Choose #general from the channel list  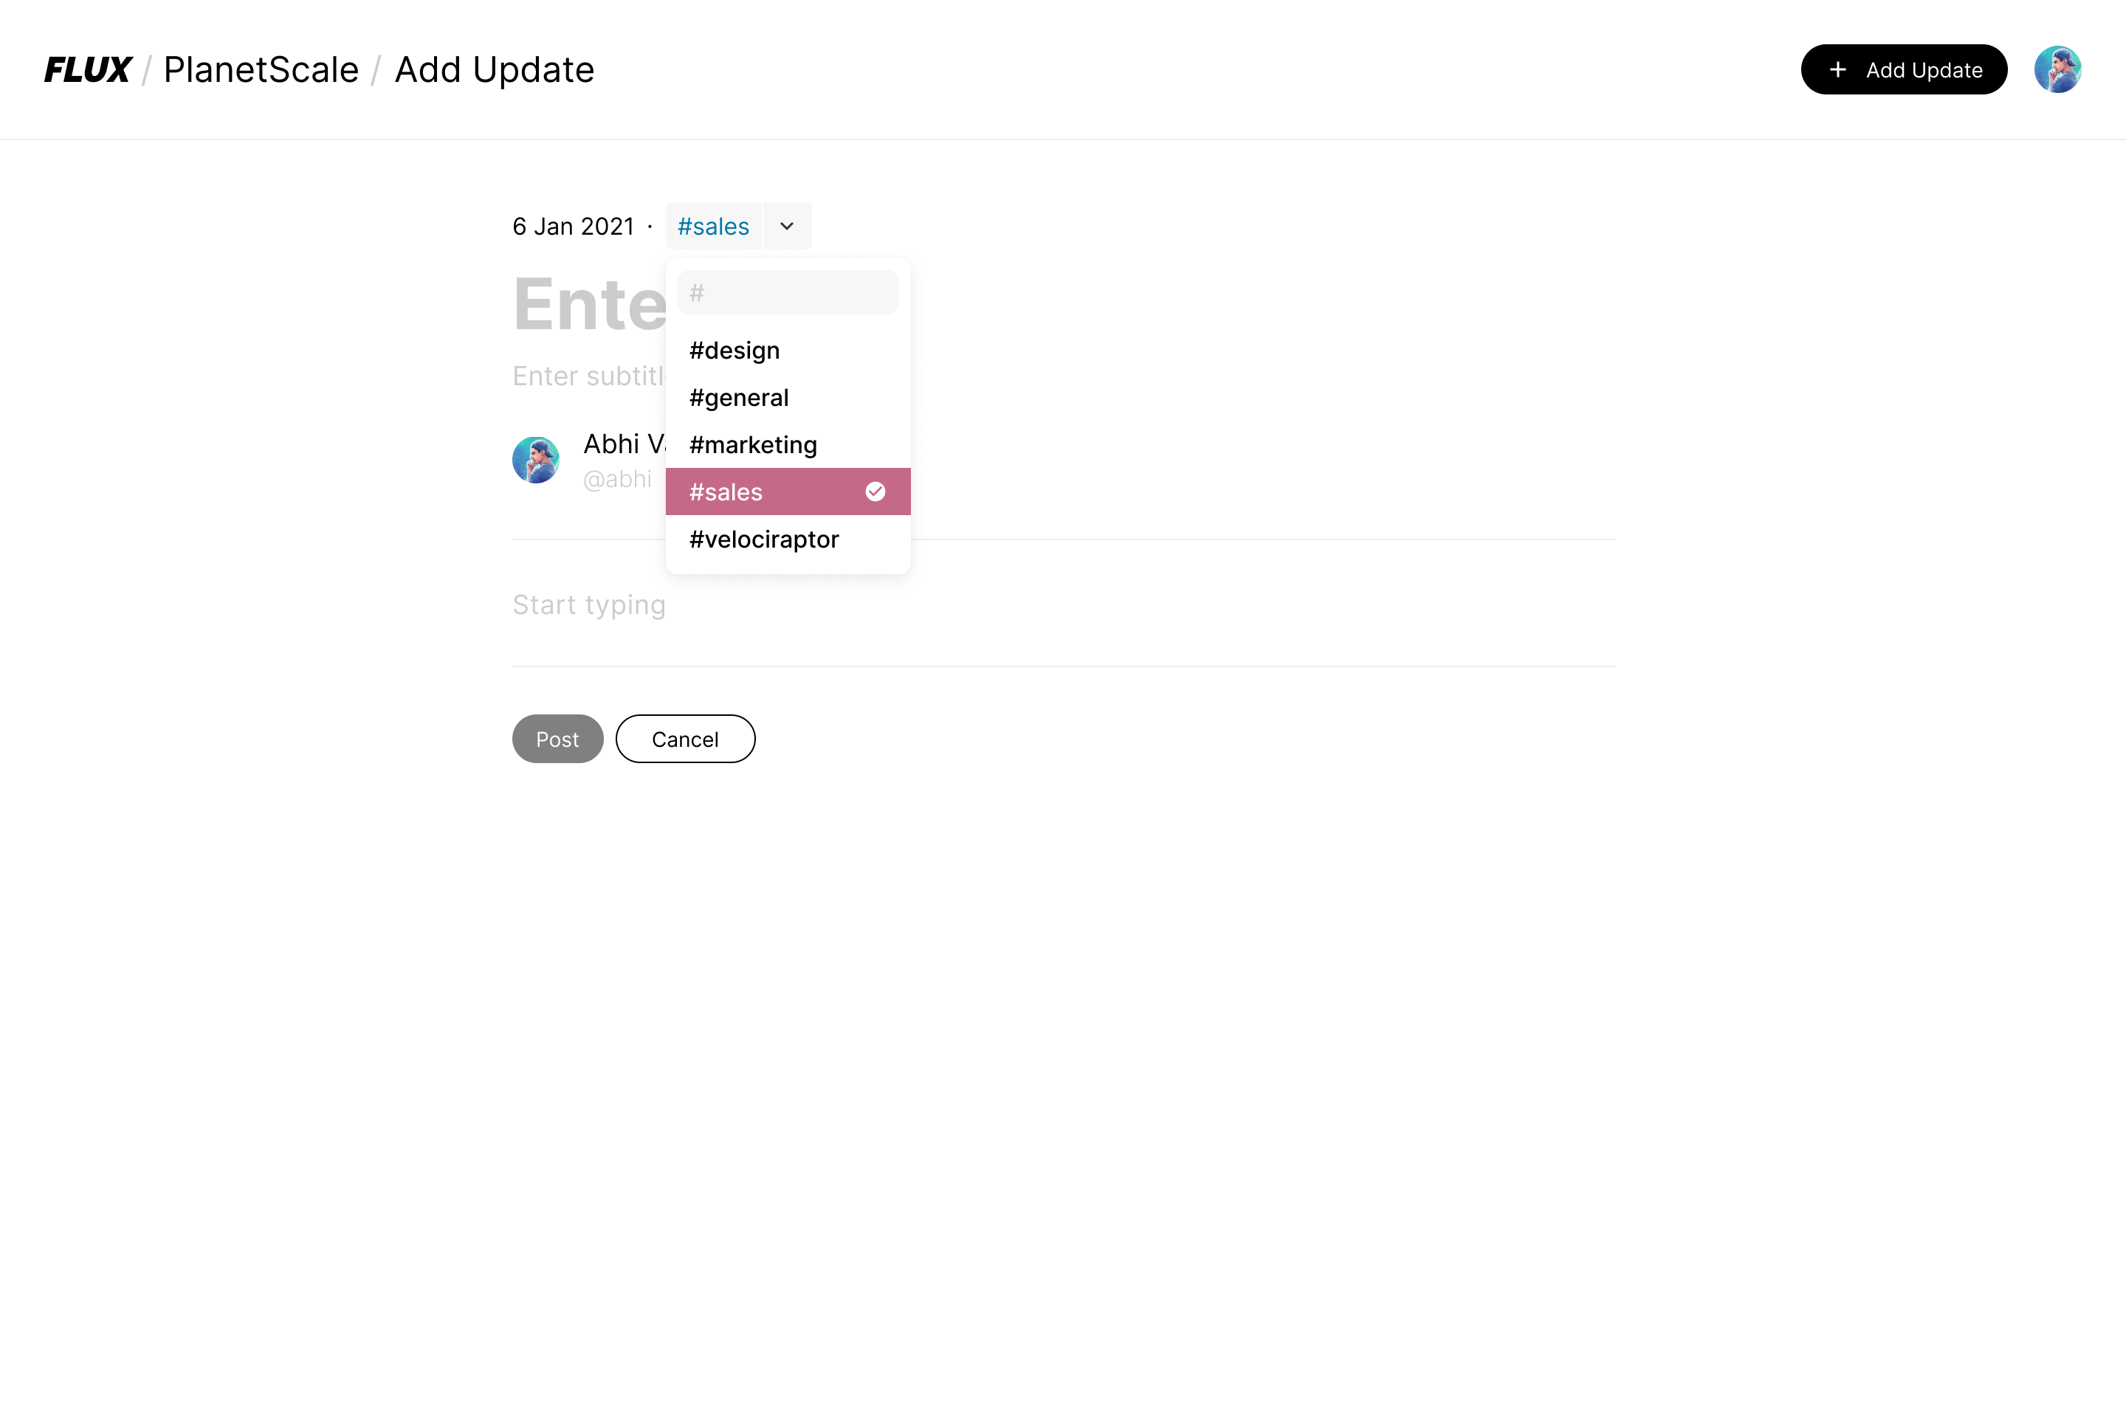pos(738,398)
